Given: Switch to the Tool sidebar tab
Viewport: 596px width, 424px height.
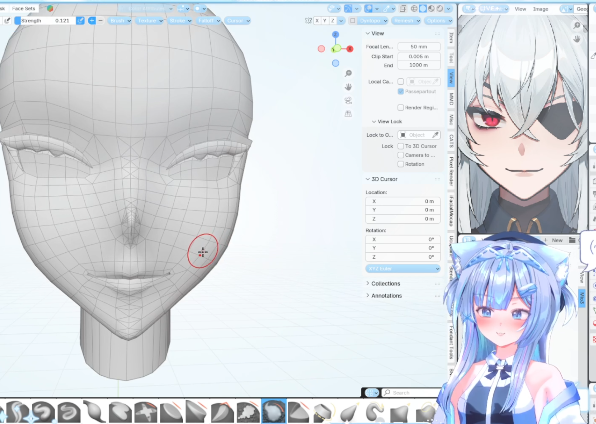Looking at the screenshot, I should (x=451, y=58).
